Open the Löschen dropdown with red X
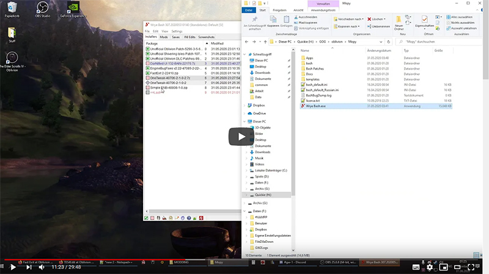 (x=377, y=19)
